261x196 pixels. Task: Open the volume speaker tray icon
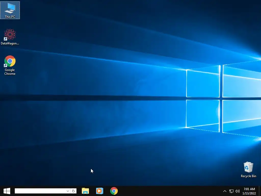[x=238, y=191]
